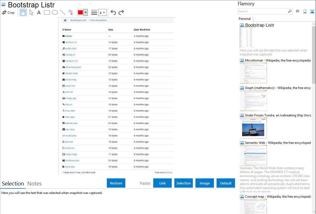This screenshot has width=316, height=214.
Task: Open the Bootstrap Listr snapshot title in sidebar
Action: point(260,25)
